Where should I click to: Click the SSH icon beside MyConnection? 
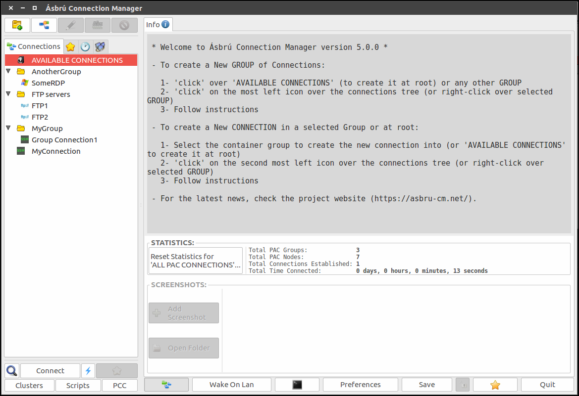pos(21,151)
